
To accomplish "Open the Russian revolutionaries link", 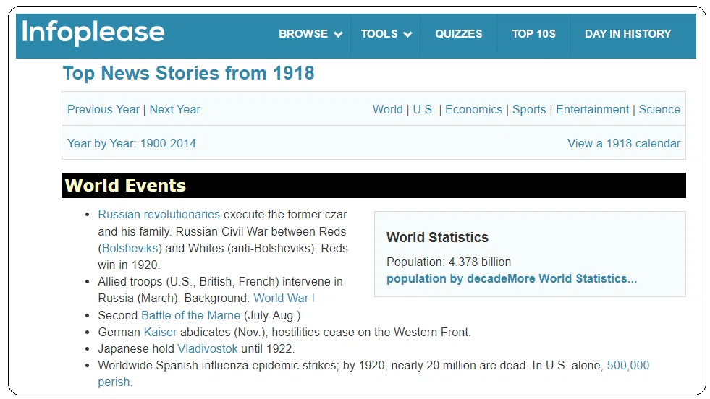I will (159, 215).
